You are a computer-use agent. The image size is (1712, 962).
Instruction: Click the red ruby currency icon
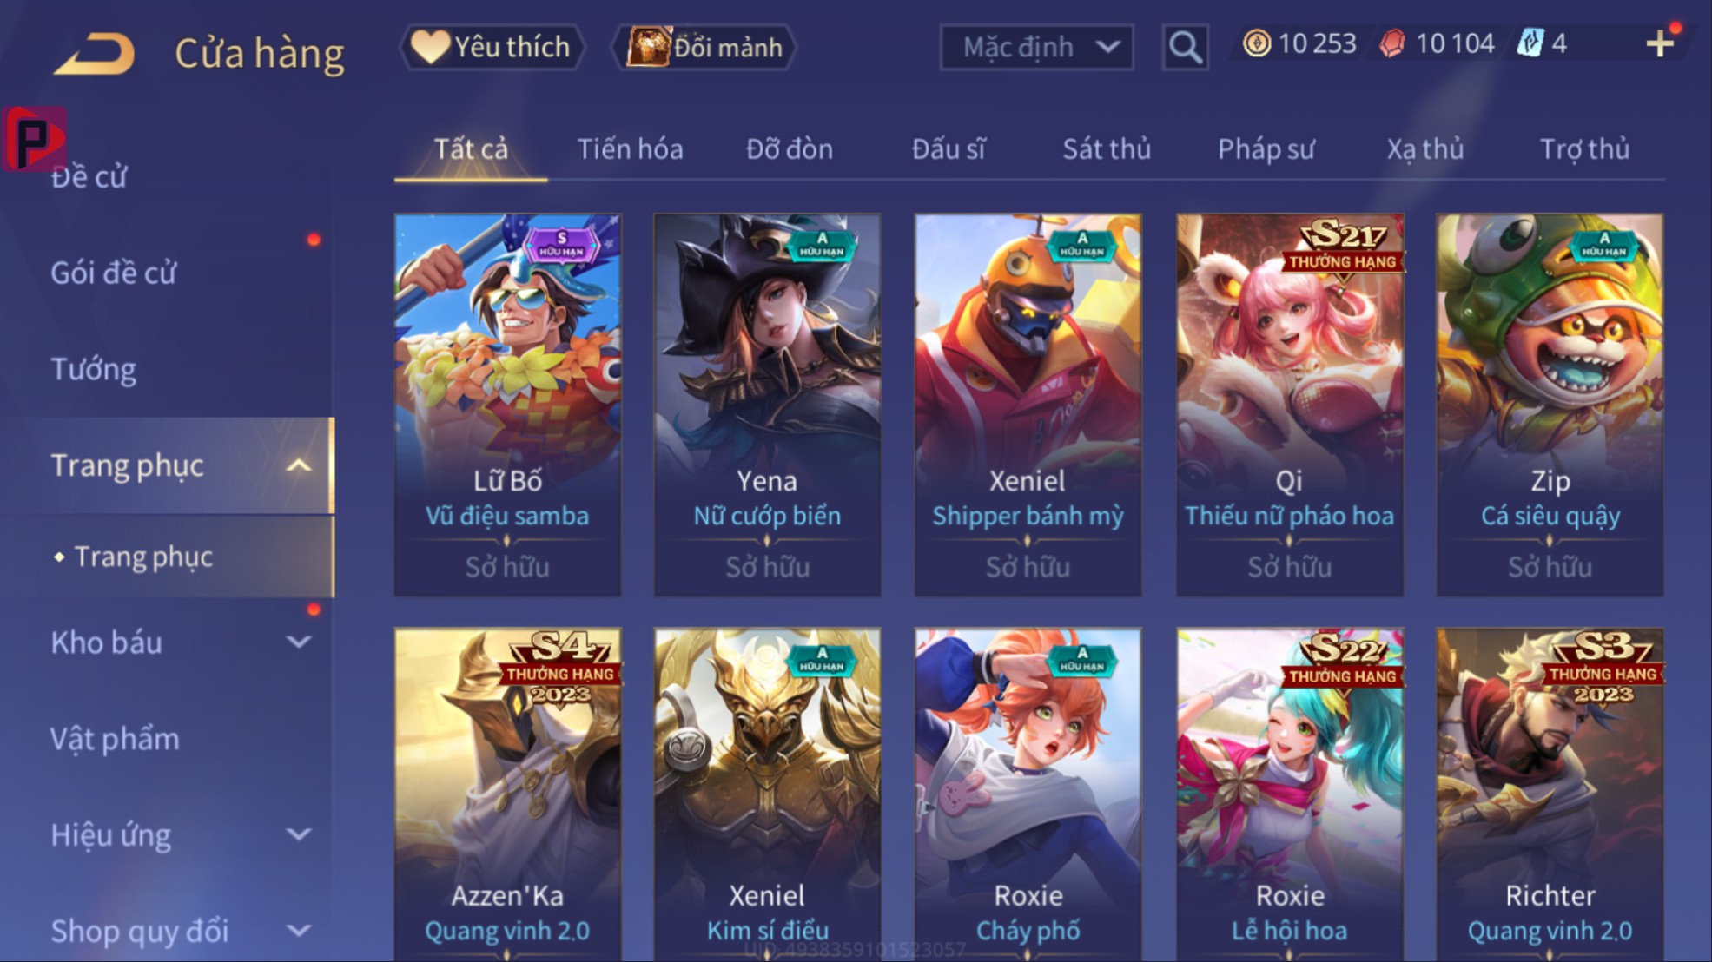point(1392,43)
